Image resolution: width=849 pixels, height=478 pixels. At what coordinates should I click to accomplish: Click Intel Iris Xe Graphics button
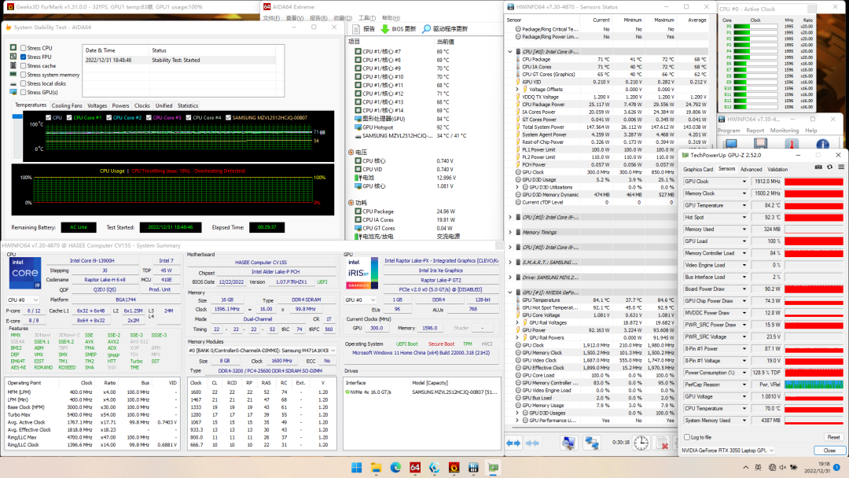tap(441, 270)
